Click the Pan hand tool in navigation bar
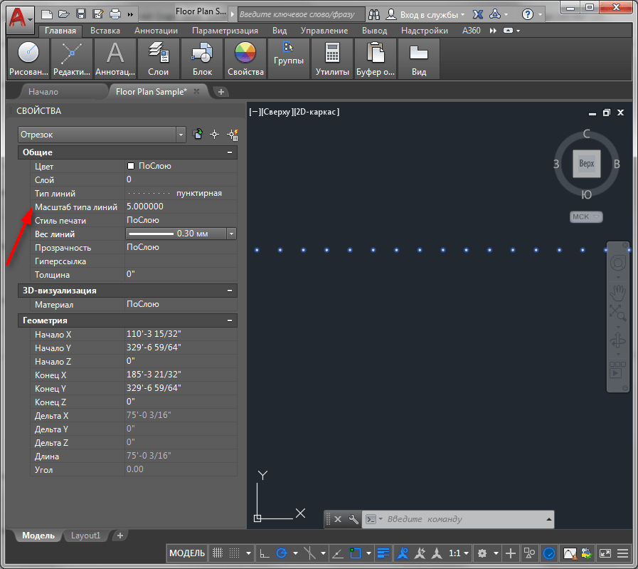This screenshot has width=638, height=569. [617, 291]
